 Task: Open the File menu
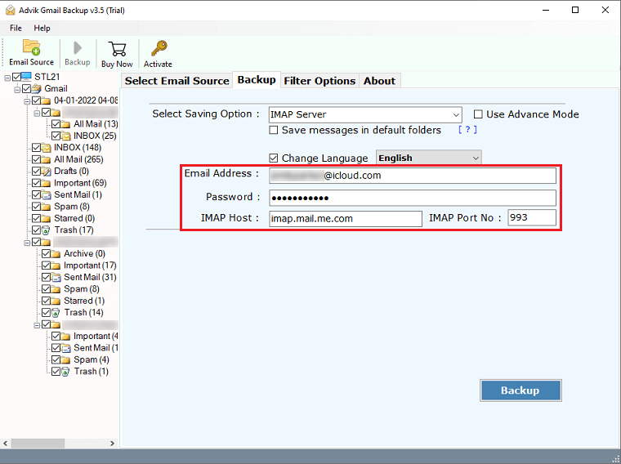pyautogui.click(x=16, y=28)
